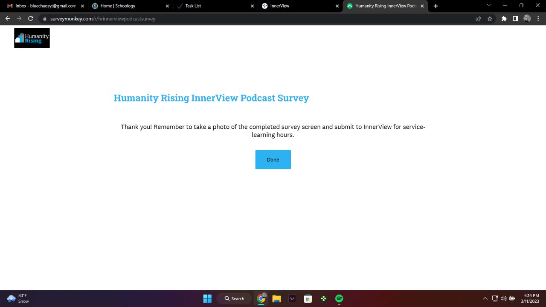Viewport: 546px width, 307px height.
Task: View site information via the lock icon
Action: point(44,19)
